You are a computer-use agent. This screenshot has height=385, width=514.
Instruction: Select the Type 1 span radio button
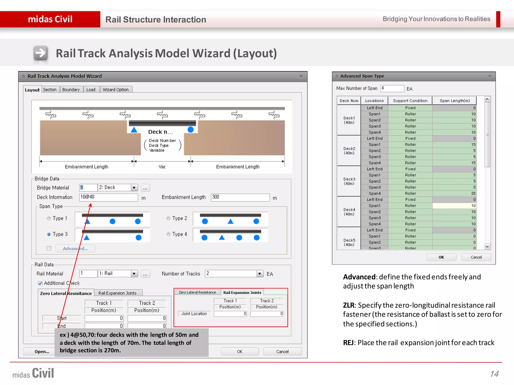(49, 219)
